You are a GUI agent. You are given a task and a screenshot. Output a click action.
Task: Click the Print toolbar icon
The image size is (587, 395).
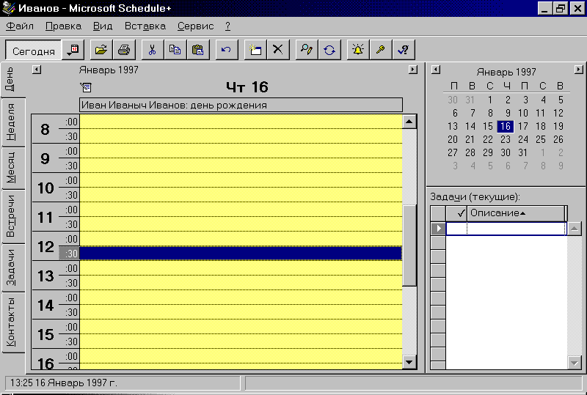124,50
